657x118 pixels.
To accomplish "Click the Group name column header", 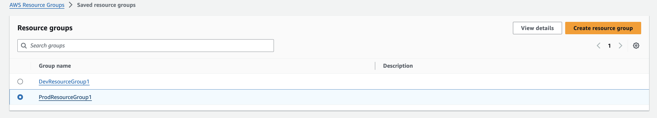I will tap(55, 66).
